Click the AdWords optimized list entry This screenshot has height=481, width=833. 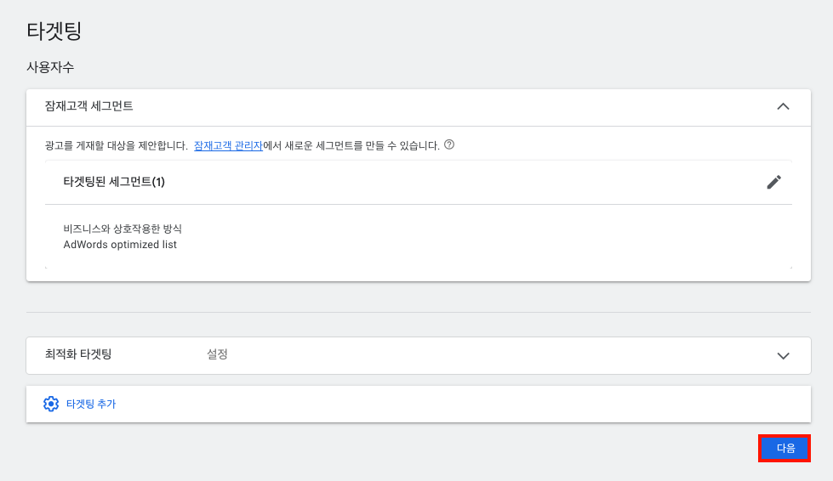[120, 245]
